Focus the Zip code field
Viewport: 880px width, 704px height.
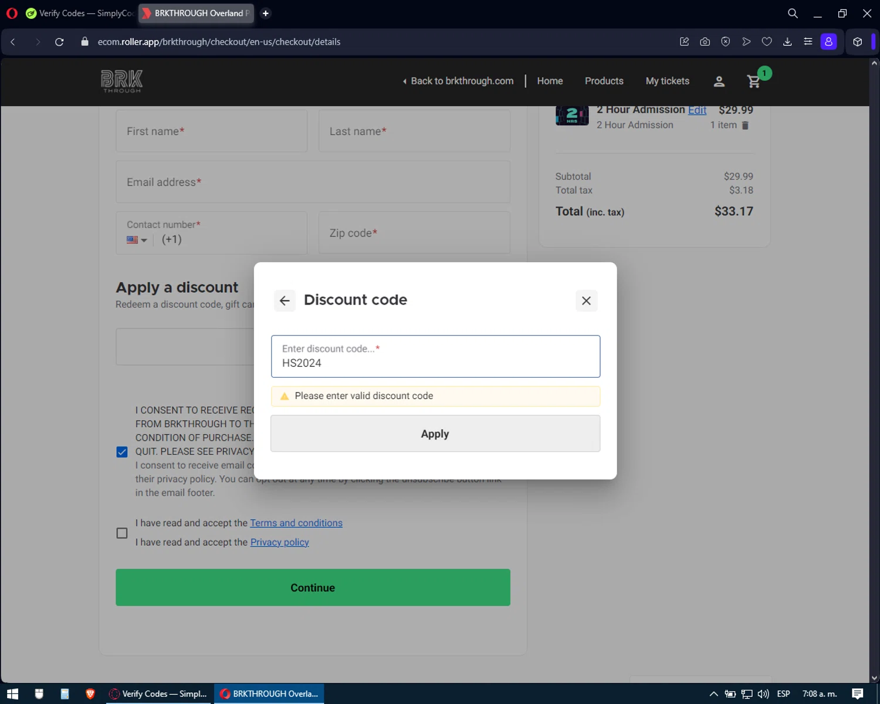pyautogui.click(x=414, y=233)
